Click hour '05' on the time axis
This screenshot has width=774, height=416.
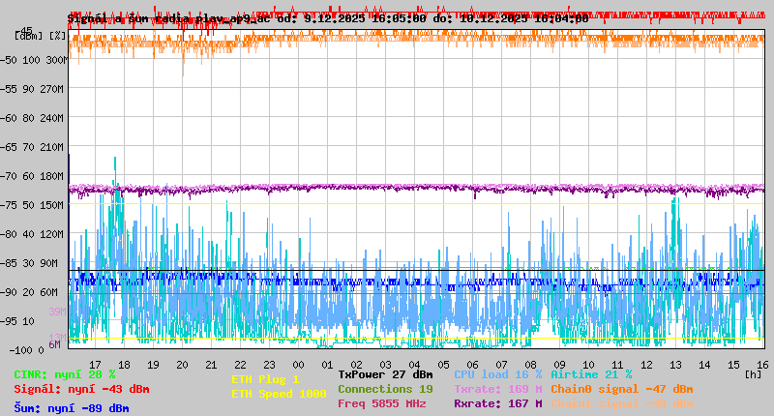coord(443,365)
